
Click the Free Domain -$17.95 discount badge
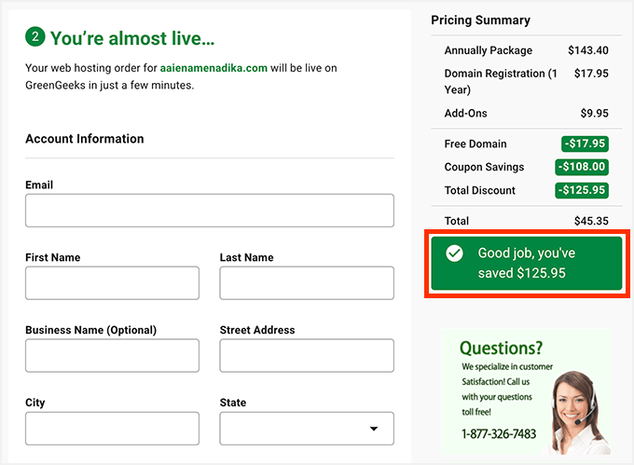point(584,144)
